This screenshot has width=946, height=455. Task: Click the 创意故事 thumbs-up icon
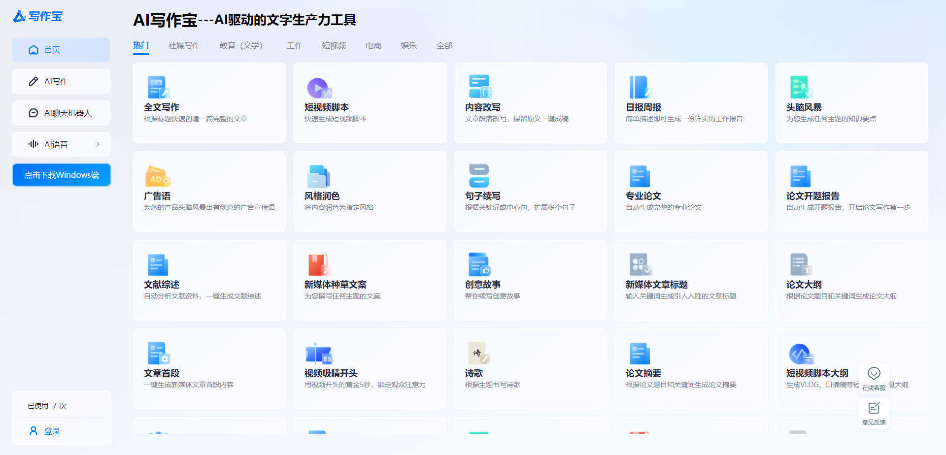[479, 264]
